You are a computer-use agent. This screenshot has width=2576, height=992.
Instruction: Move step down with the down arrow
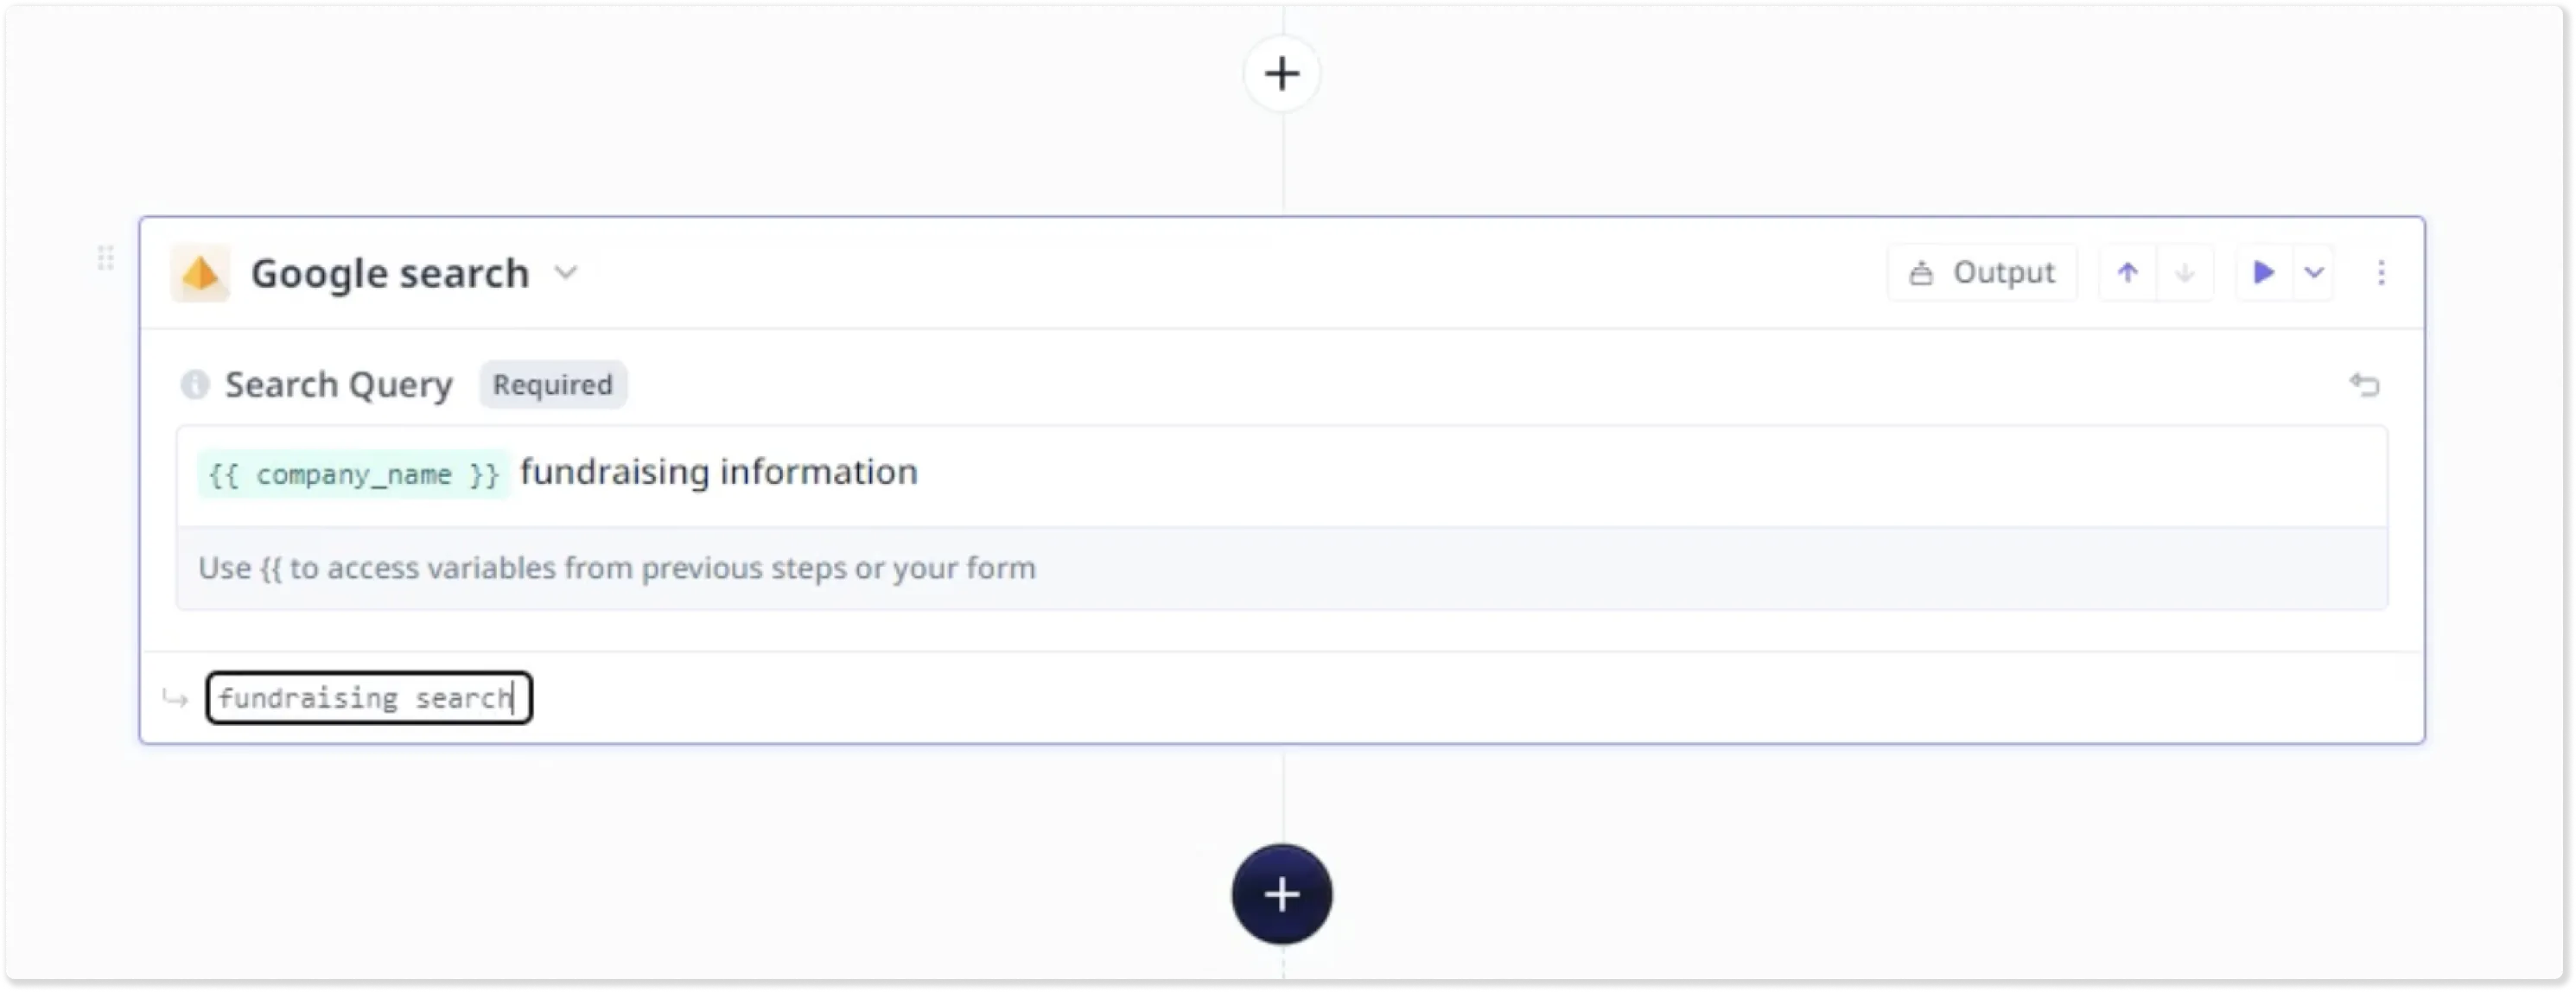tap(2185, 273)
